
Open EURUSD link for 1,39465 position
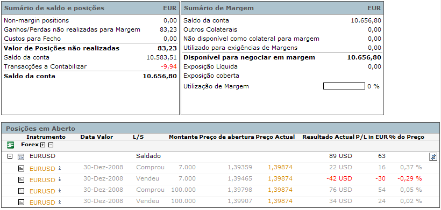(x=42, y=180)
